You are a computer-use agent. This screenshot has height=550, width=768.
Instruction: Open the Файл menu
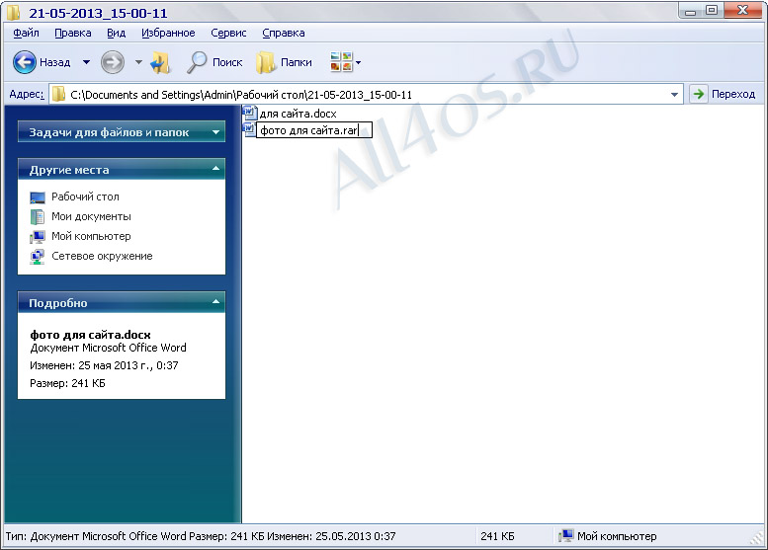tap(27, 33)
